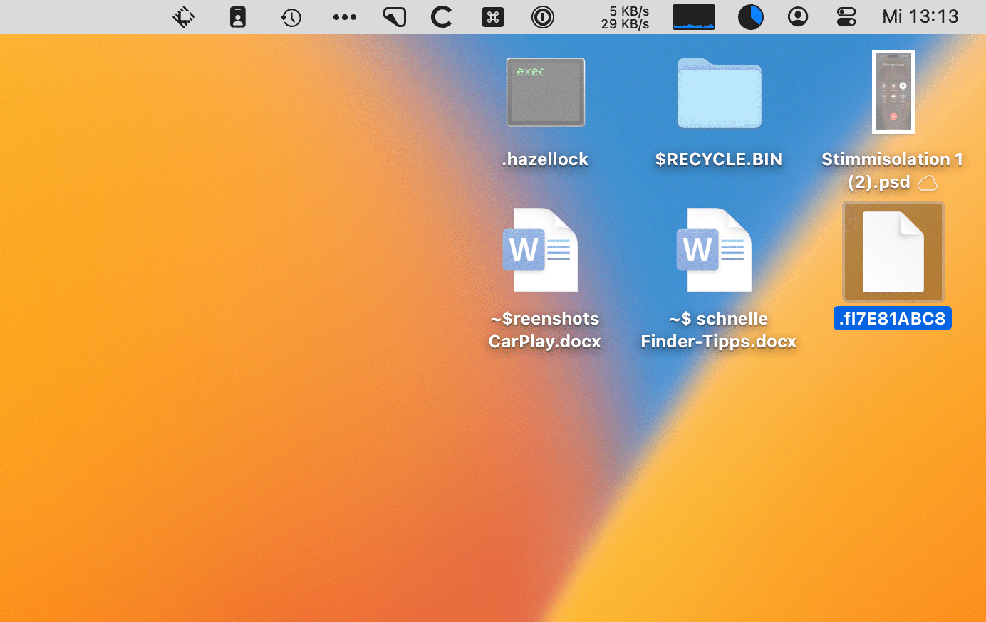Select the ~$reenshots CarPlay.docx Word icon

[x=541, y=250]
